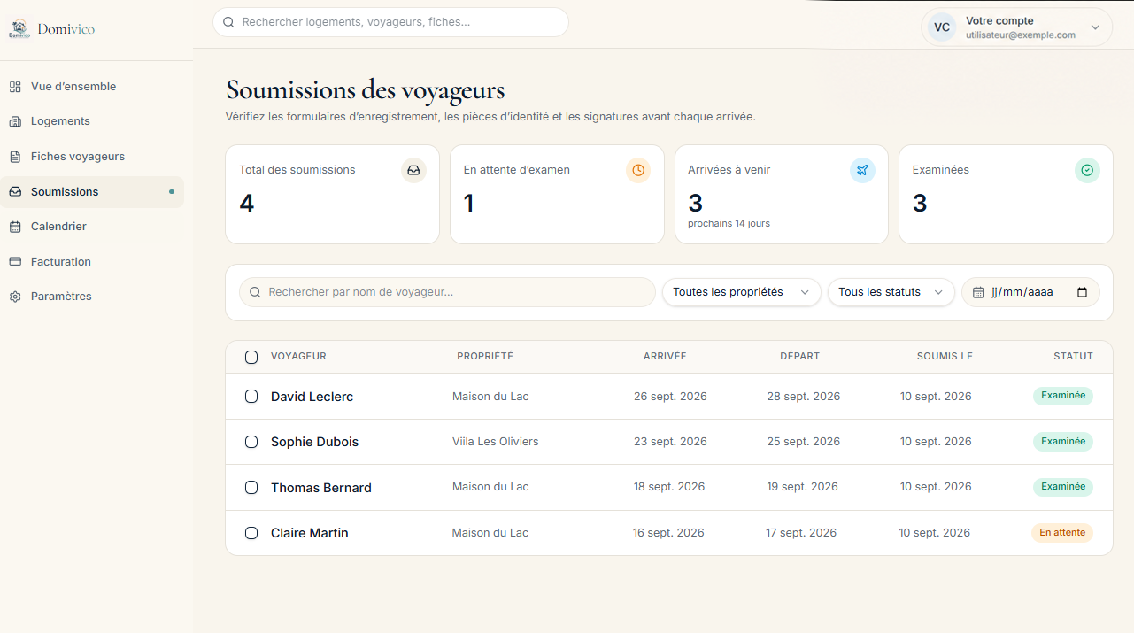
Task: Click the Total des soumissions card
Action: (x=332, y=194)
